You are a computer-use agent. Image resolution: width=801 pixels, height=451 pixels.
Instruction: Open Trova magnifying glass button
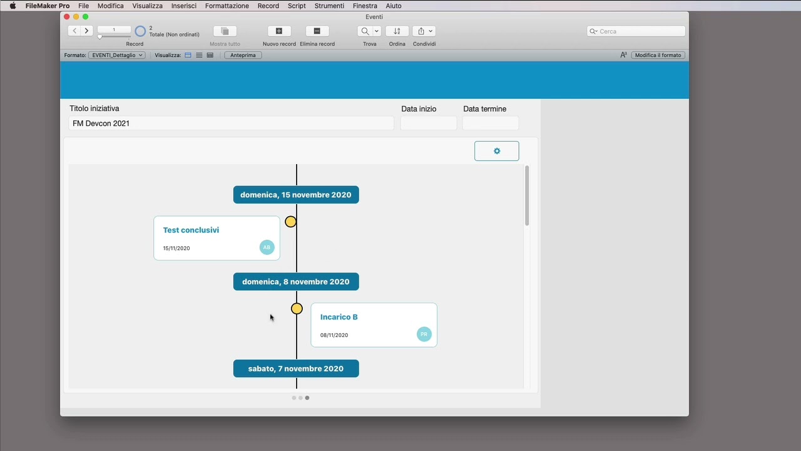coord(365,31)
